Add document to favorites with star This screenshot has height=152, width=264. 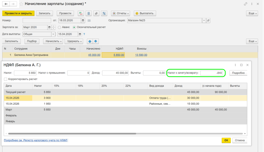pos(21,4)
